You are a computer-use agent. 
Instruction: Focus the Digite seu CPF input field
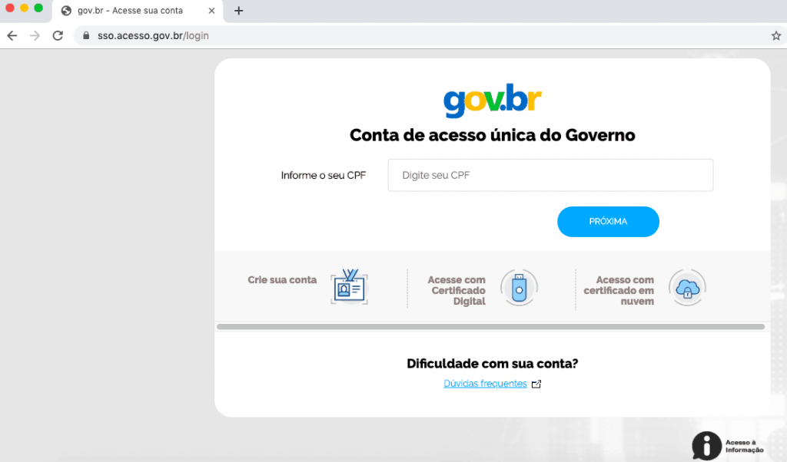pyautogui.click(x=550, y=175)
